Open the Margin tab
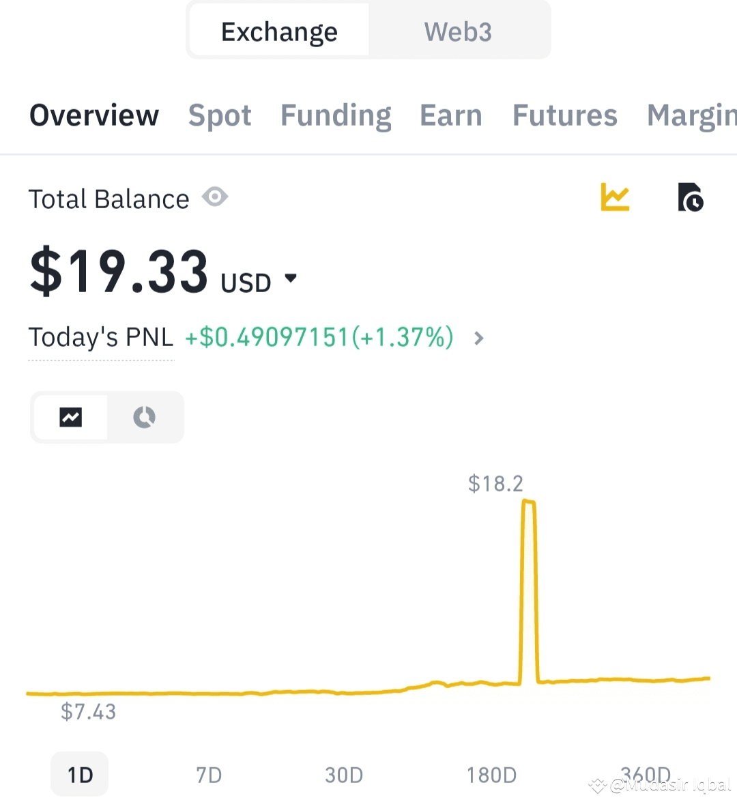 (x=691, y=115)
